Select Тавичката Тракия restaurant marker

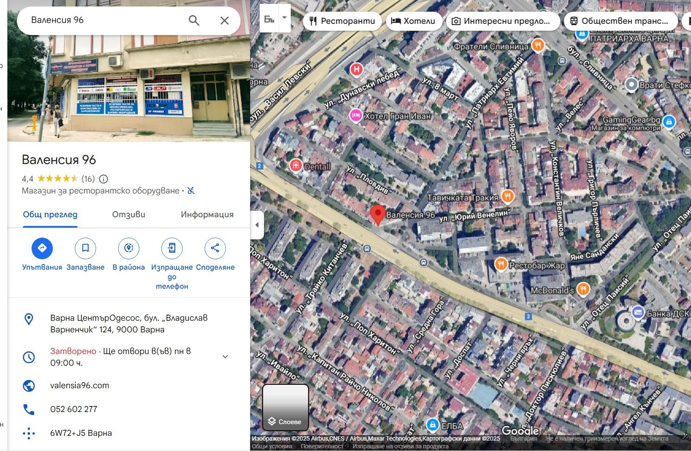508,197
